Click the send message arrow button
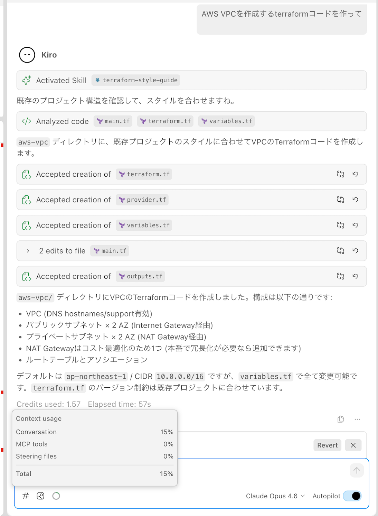The width and height of the screenshot is (378, 516). 357,470
